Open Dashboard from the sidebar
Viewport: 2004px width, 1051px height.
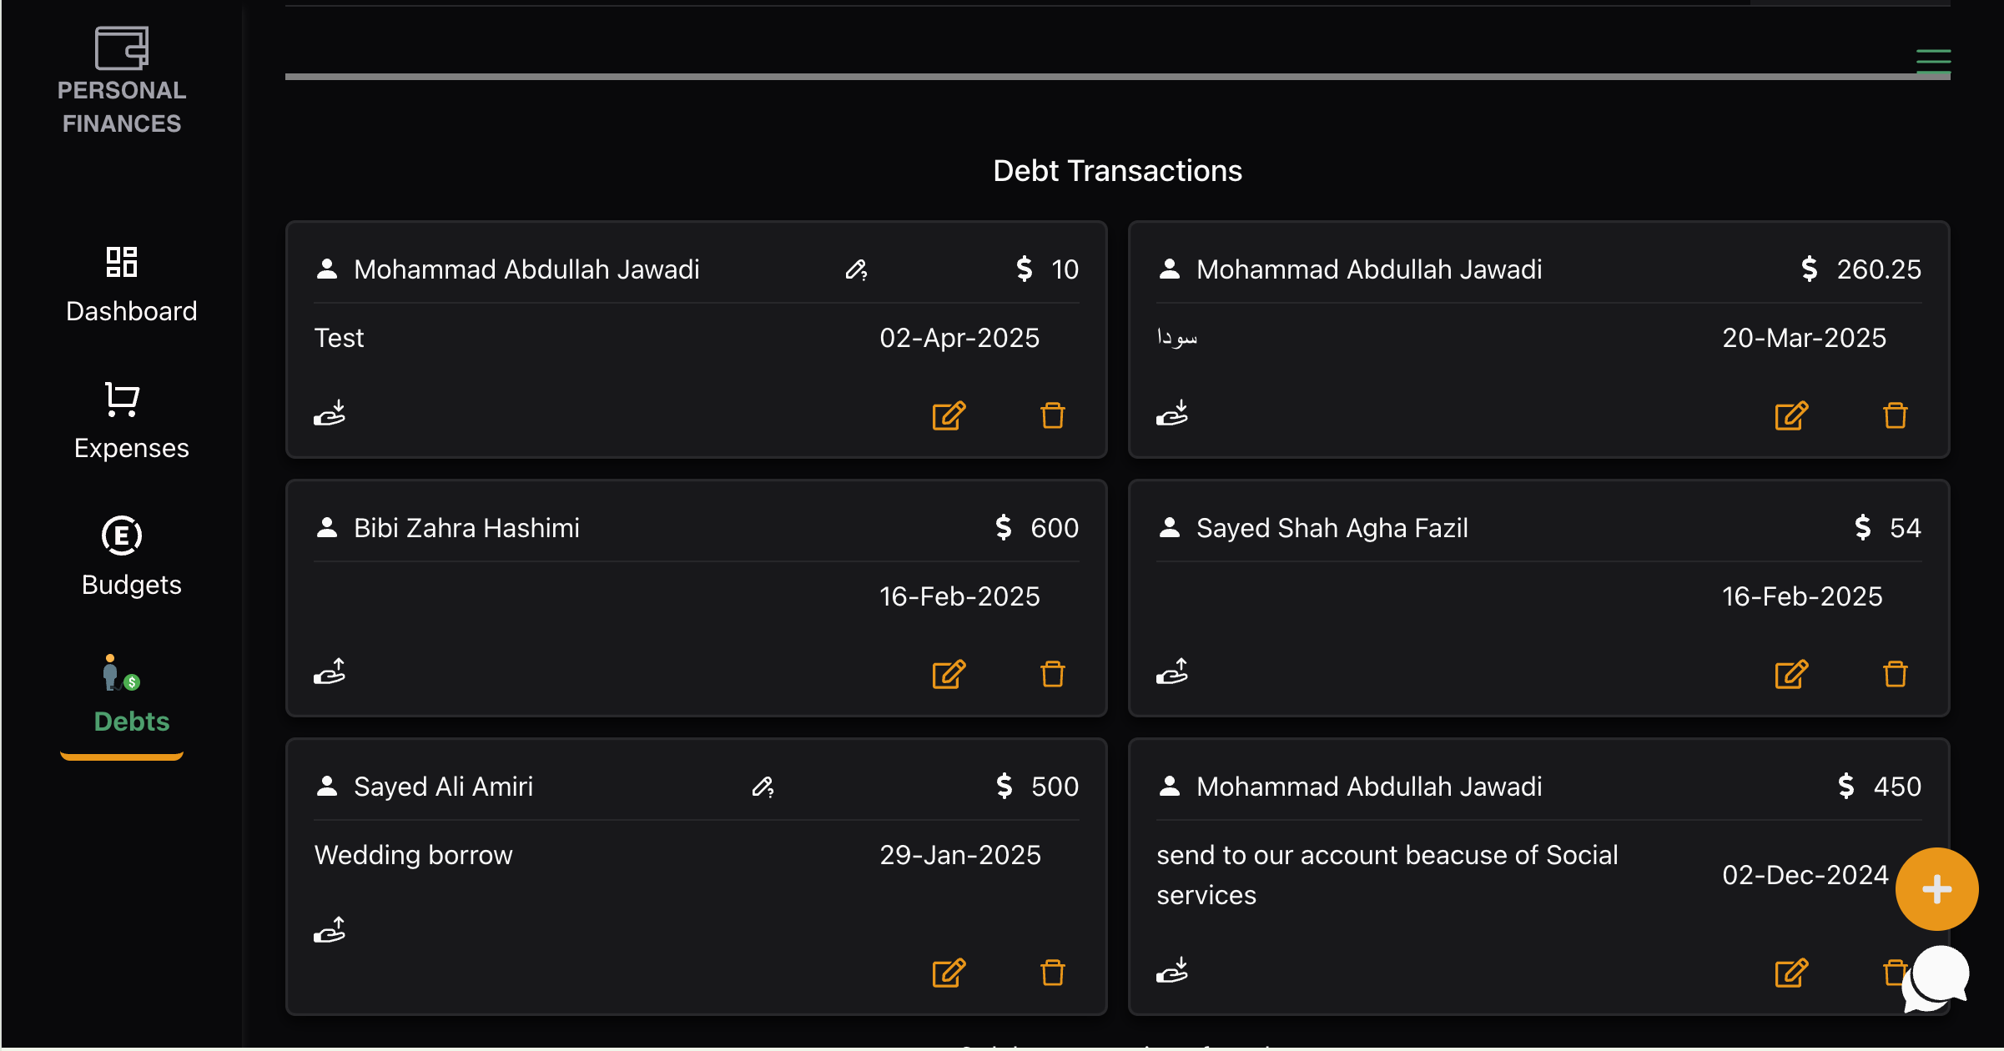tap(130, 284)
